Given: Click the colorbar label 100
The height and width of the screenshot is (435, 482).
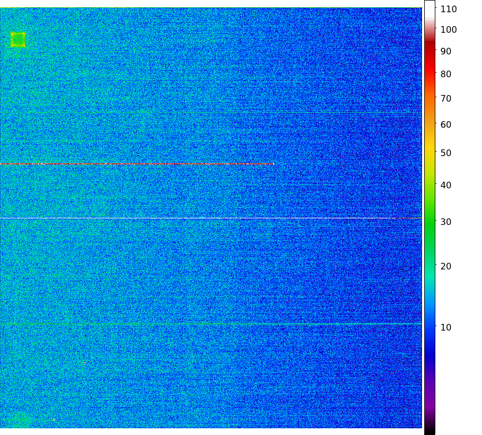Looking at the screenshot, I should [x=449, y=29].
